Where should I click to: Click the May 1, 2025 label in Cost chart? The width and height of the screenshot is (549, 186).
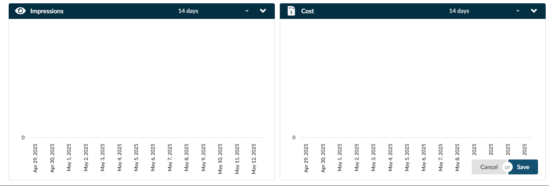point(340,157)
